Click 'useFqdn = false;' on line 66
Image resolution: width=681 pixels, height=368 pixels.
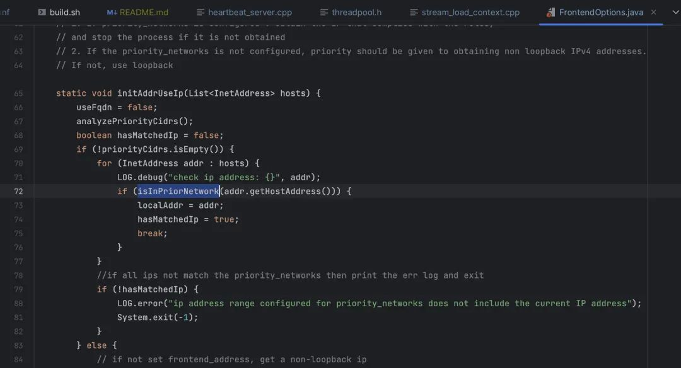click(x=117, y=107)
